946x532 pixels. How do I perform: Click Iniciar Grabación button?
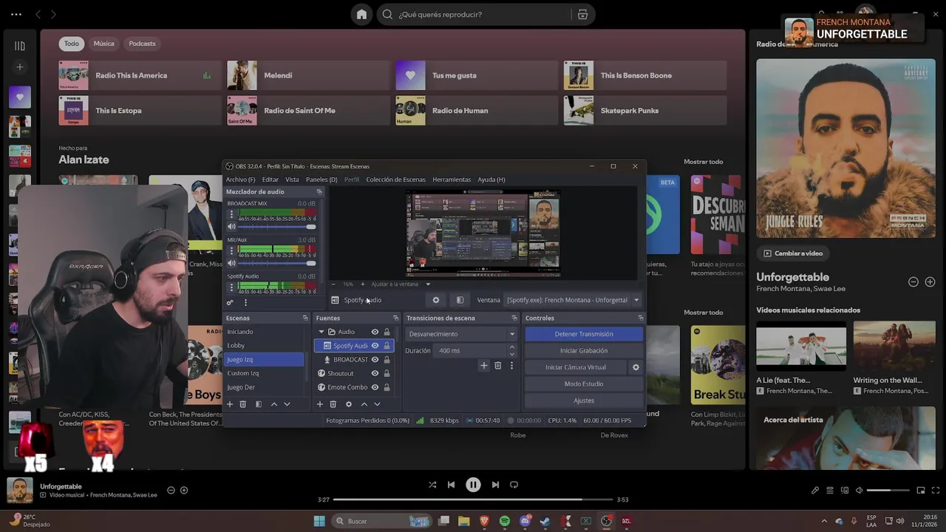(584, 350)
